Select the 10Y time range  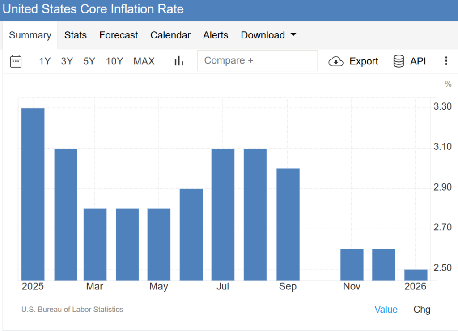(x=114, y=61)
